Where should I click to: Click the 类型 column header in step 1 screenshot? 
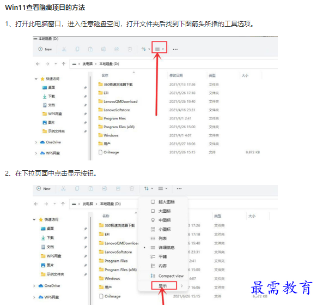212,75
